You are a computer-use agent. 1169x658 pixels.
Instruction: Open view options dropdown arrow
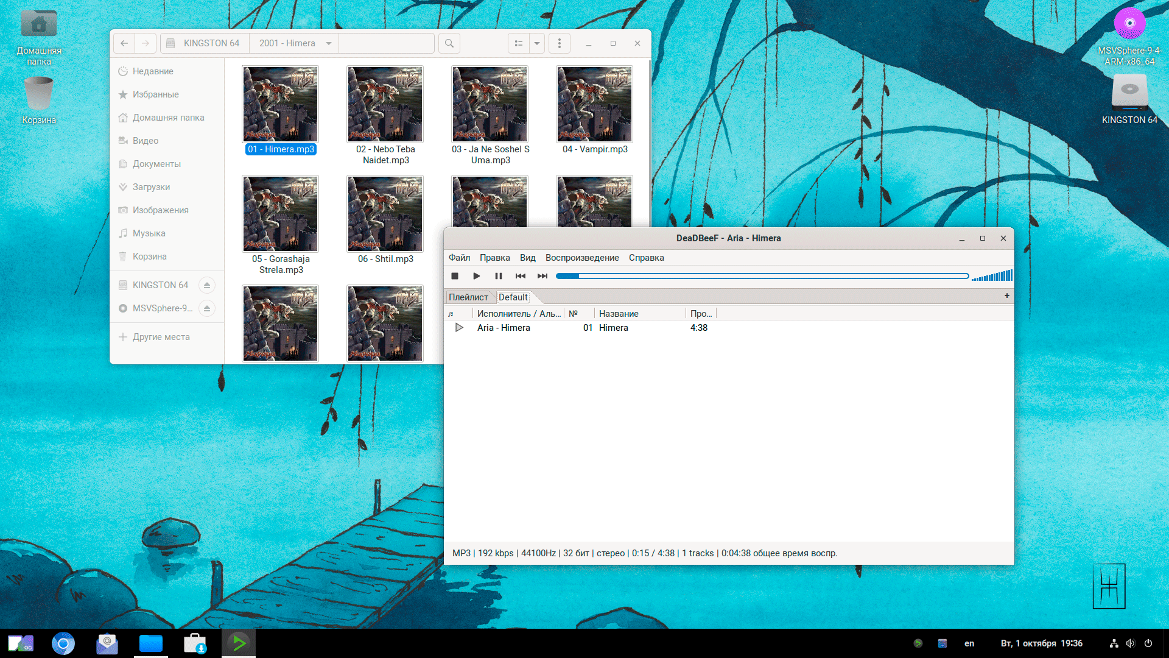pyautogui.click(x=537, y=43)
